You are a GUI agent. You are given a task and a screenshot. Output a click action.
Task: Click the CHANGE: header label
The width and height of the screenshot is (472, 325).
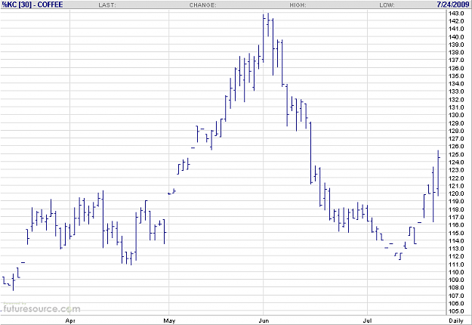[203, 5]
